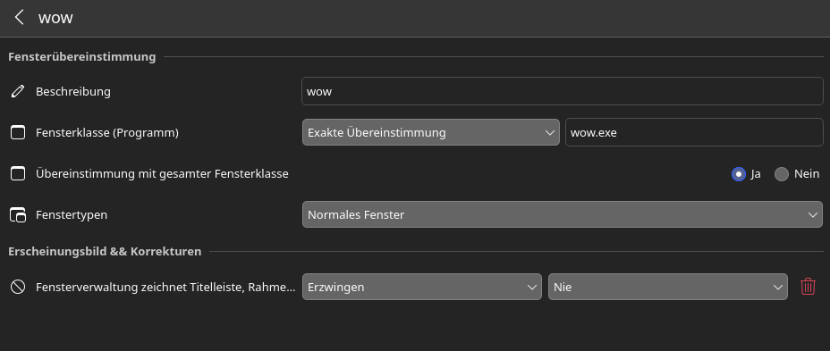830x351 pixels.
Task: Focus the Beschreibung text field containing wow
Action: coord(563,91)
